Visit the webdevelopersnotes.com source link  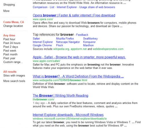pyautogui.click(x=108, y=49)
